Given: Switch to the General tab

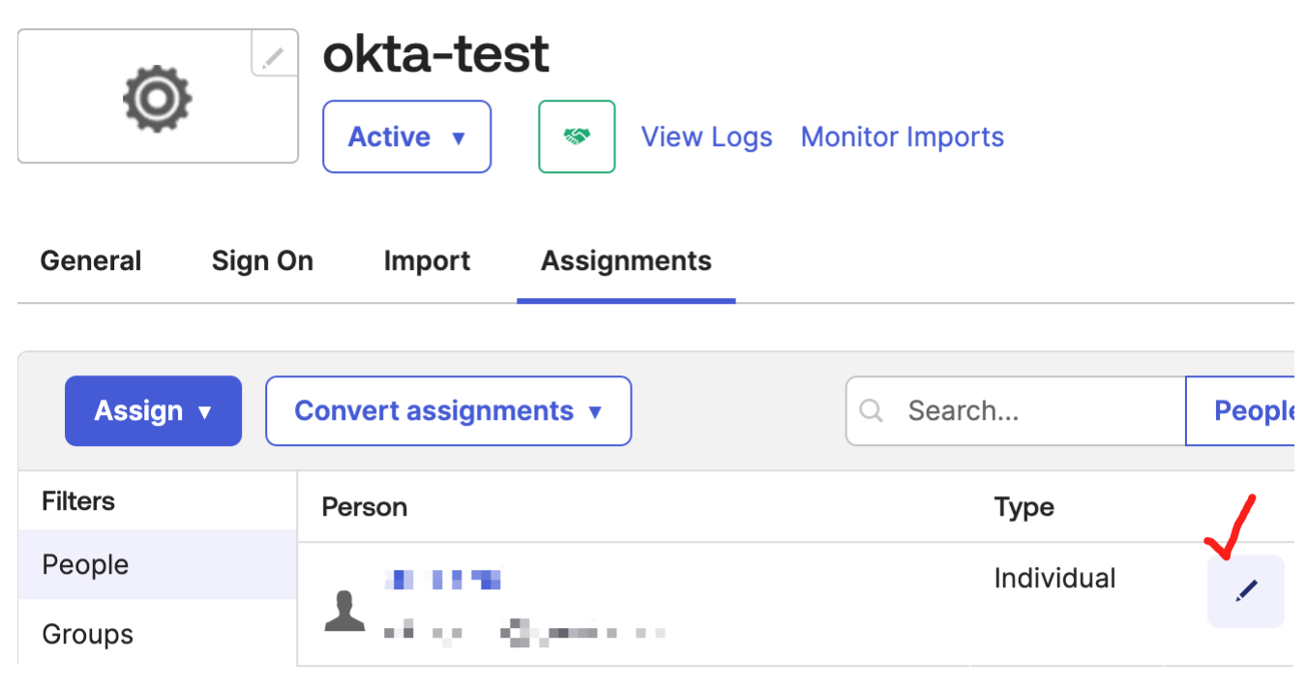Looking at the screenshot, I should coord(91,261).
